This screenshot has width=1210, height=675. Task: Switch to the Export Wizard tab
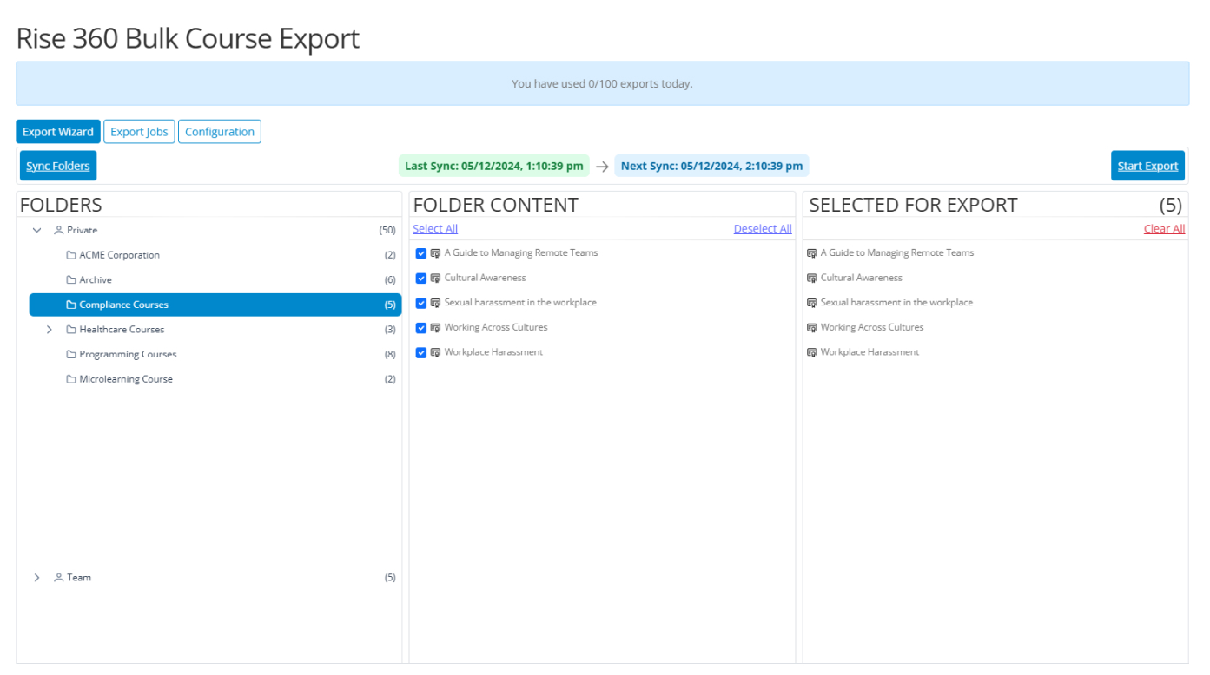tap(58, 132)
